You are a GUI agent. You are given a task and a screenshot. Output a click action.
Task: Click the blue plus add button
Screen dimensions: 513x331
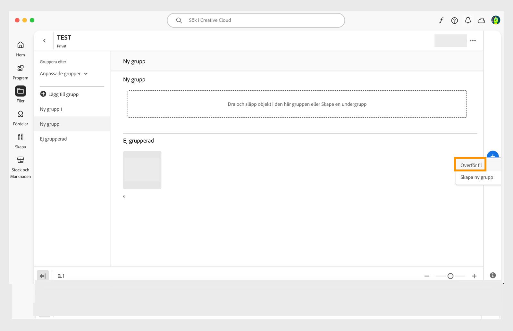[x=493, y=154]
